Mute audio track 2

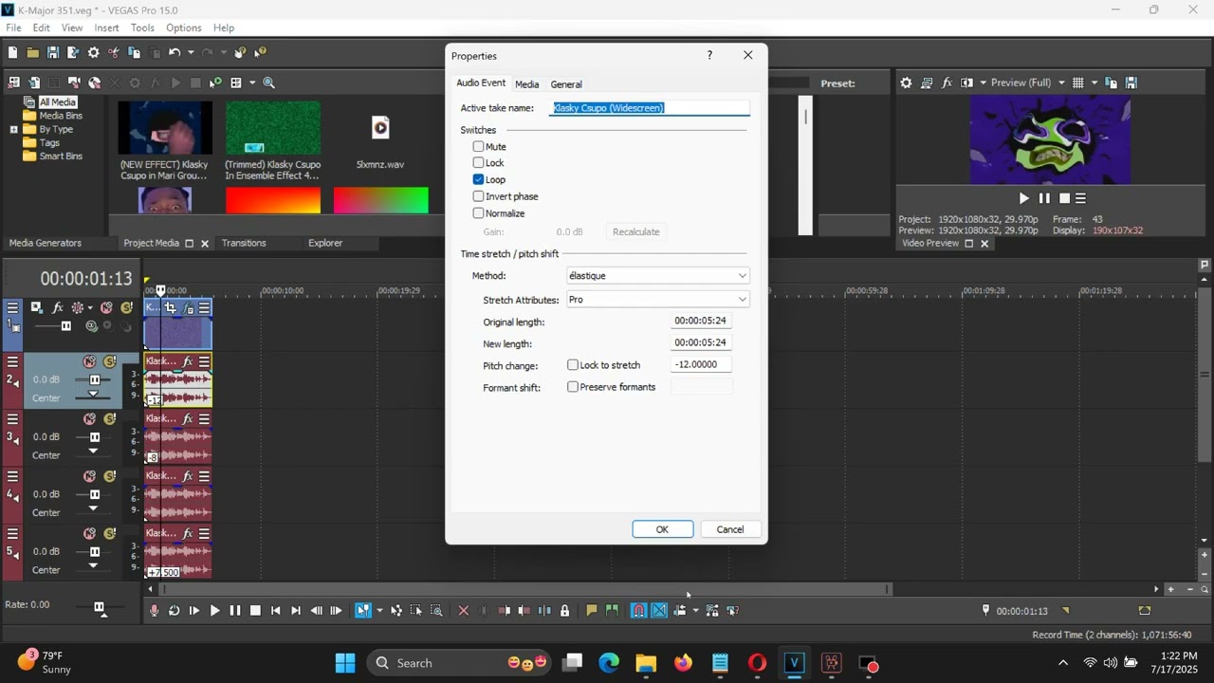[89, 361]
